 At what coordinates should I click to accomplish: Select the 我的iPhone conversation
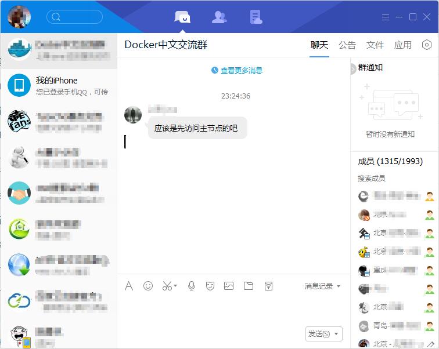tap(59, 86)
